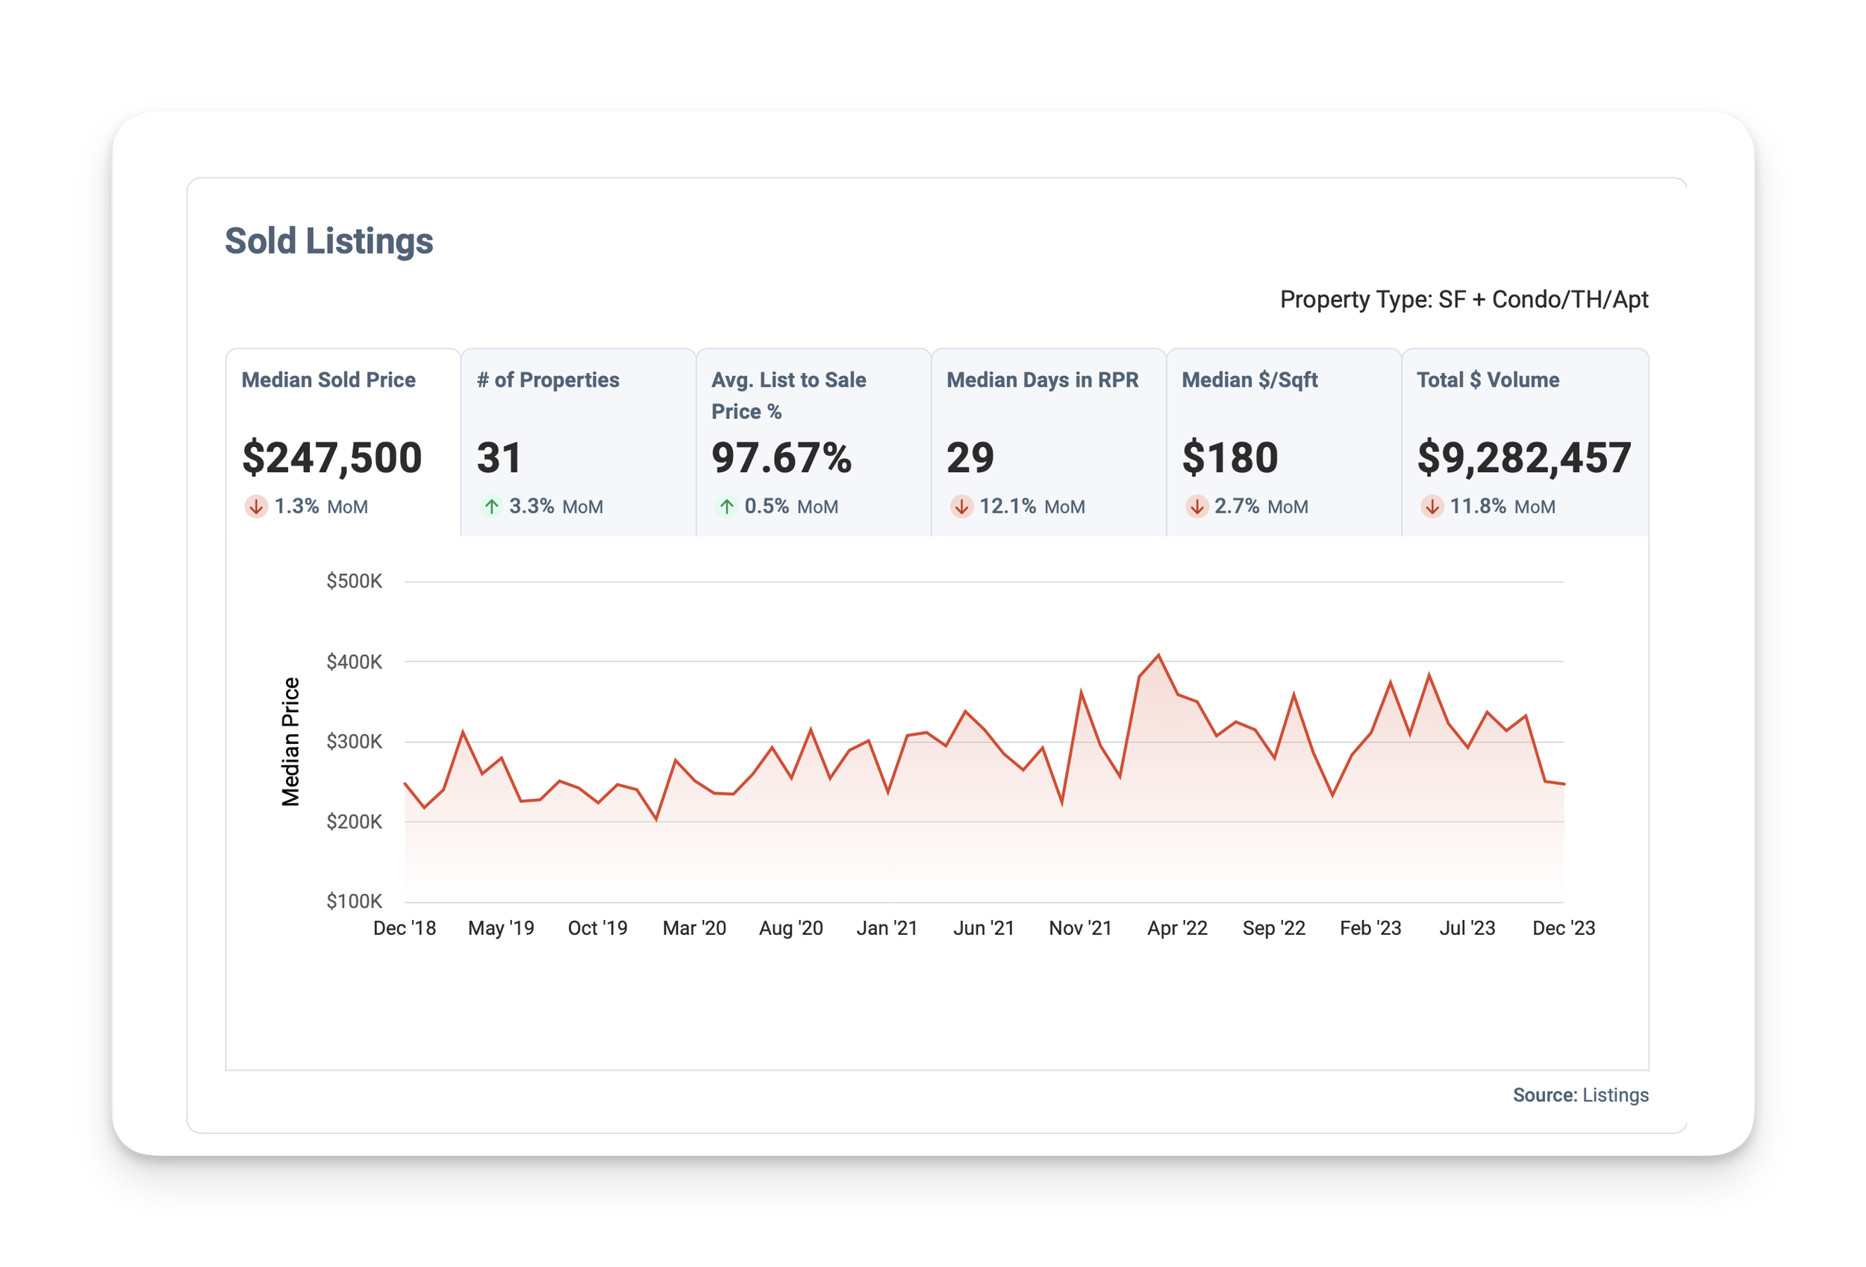Switch to the Total $ Volume tab
The height and width of the screenshot is (1267, 1866).
point(1526,442)
